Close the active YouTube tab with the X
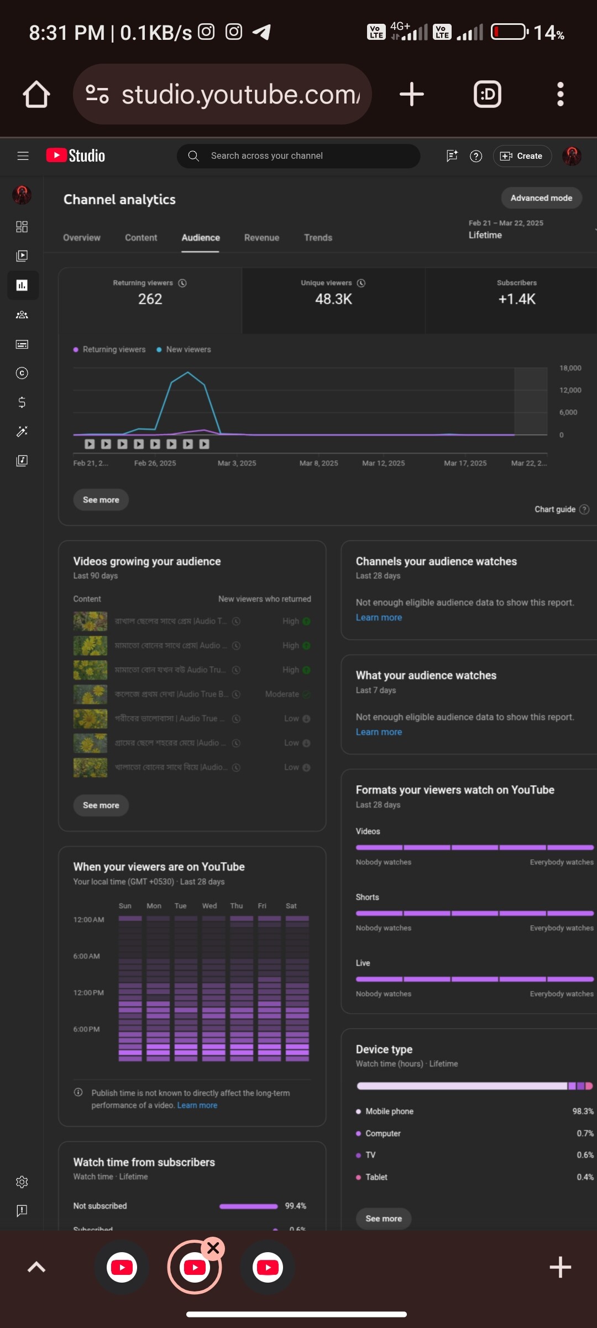Image resolution: width=597 pixels, height=1328 pixels. click(213, 1248)
